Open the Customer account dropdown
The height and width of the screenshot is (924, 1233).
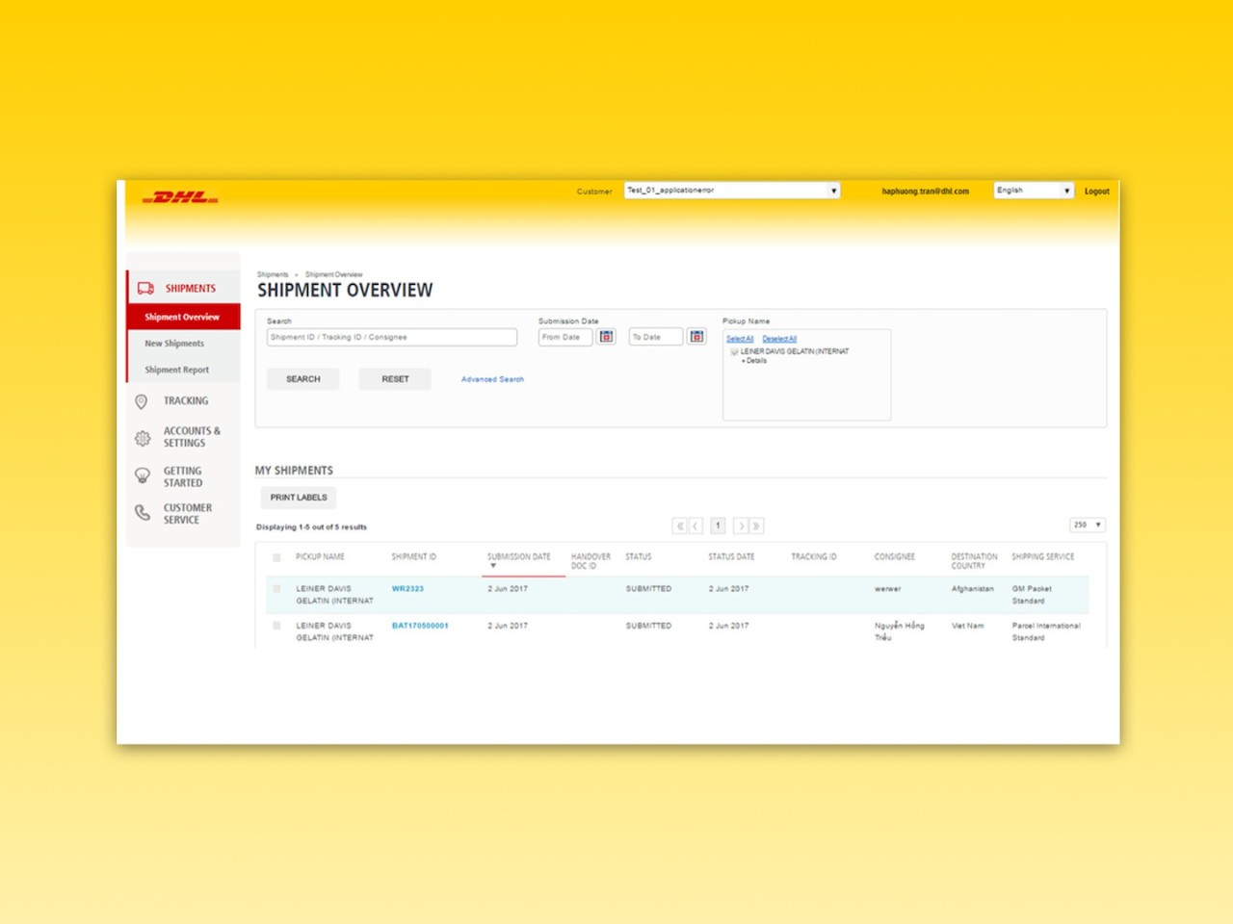[732, 191]
